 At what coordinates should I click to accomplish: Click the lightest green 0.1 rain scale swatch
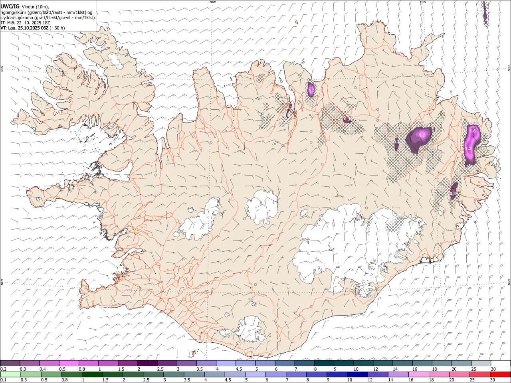click(x=10, y=374)
